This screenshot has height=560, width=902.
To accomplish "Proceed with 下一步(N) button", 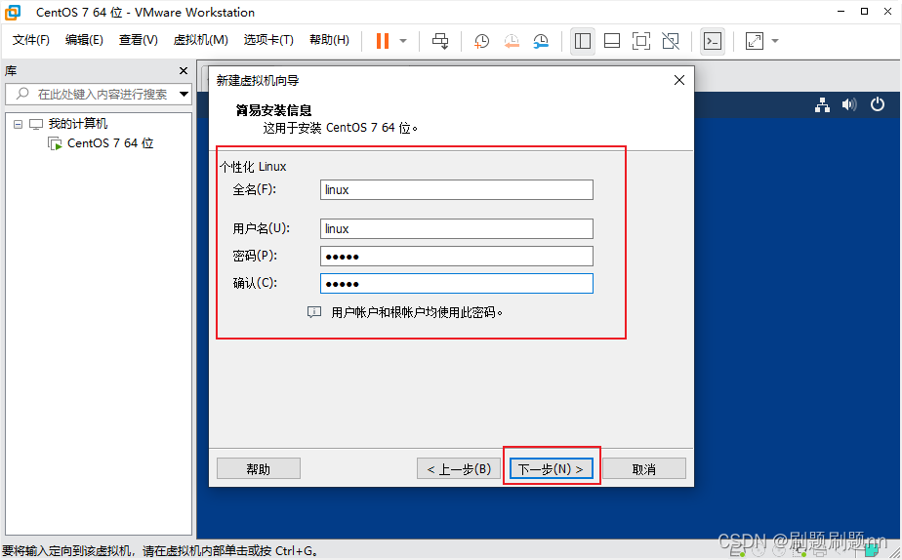I will click(x=552, y=469).
